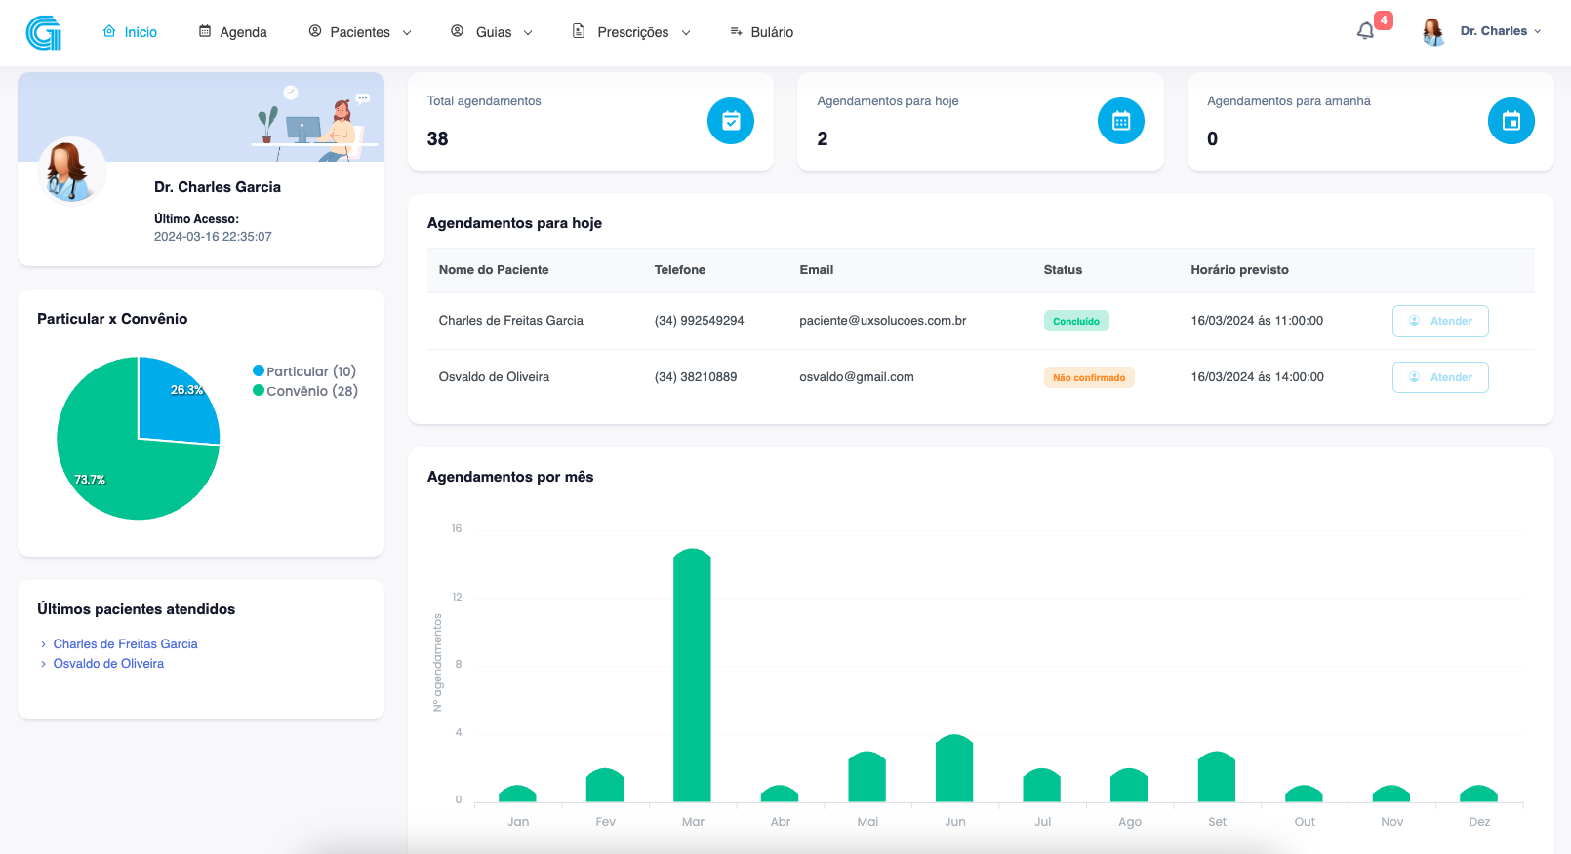
Task: Click the chevron icon before Osvaldo de Oliveira link
Action: click(x=44, y=664)
